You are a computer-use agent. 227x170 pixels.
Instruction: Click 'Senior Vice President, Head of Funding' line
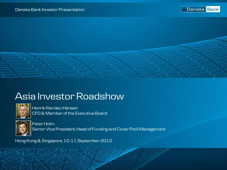click(x=99, y=129)
